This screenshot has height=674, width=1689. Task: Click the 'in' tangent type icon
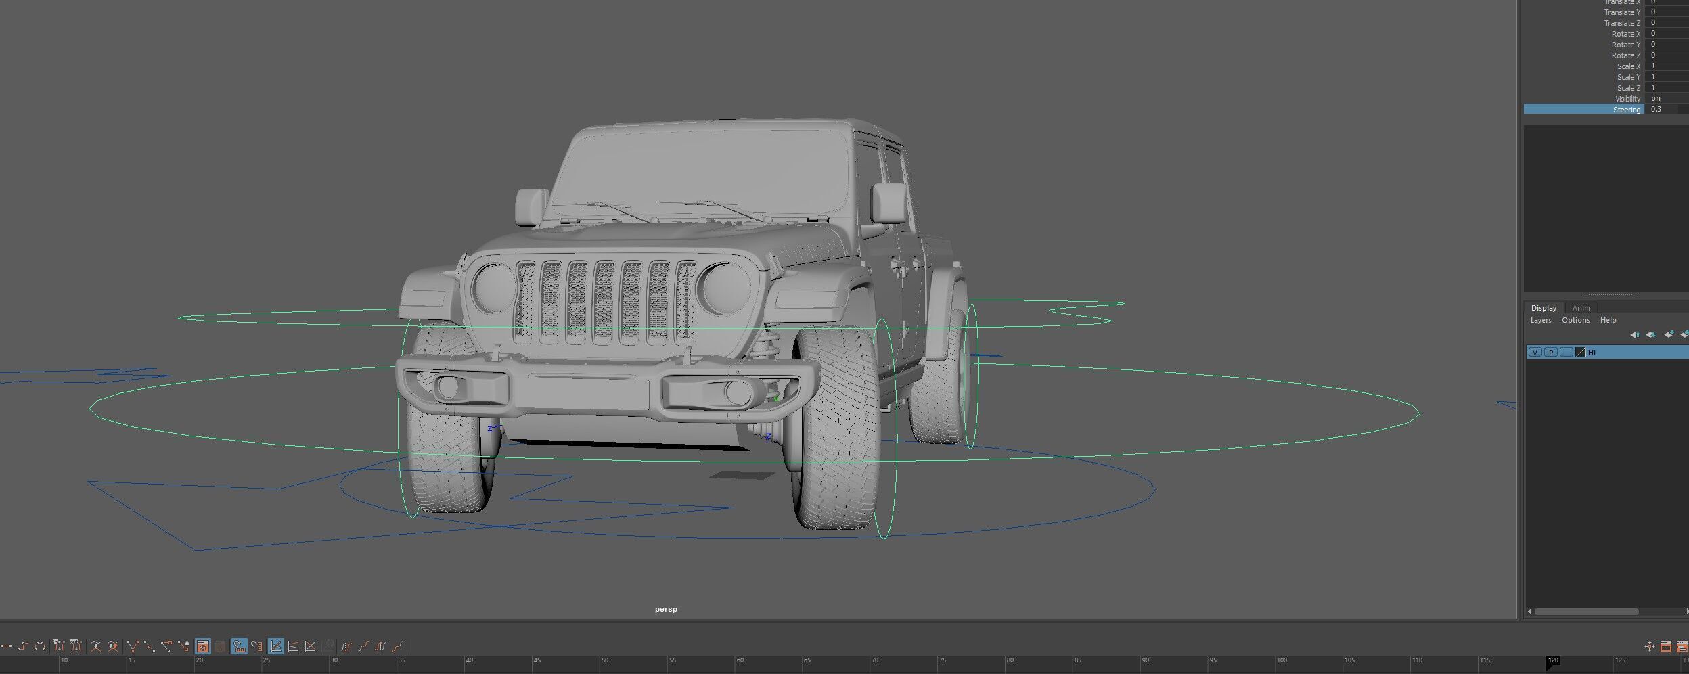pyautogui.click(x=59, y=646)
